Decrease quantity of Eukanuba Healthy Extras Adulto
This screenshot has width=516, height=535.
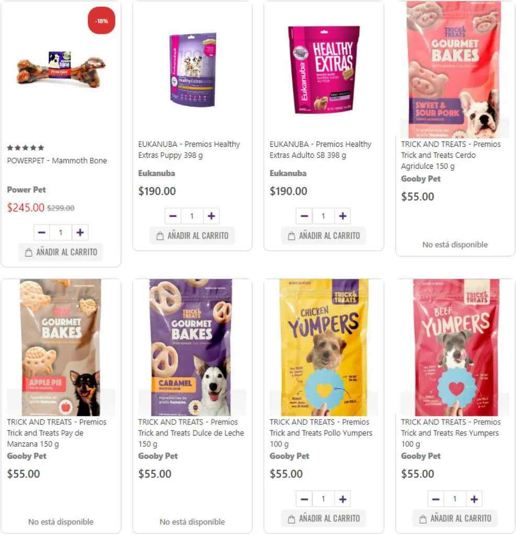click(x=304, y=216)
